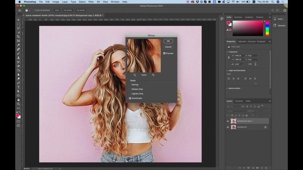Screen dimensions: 303x170
Task: Click the Learn panel icon
Action: tap(275, 19)
